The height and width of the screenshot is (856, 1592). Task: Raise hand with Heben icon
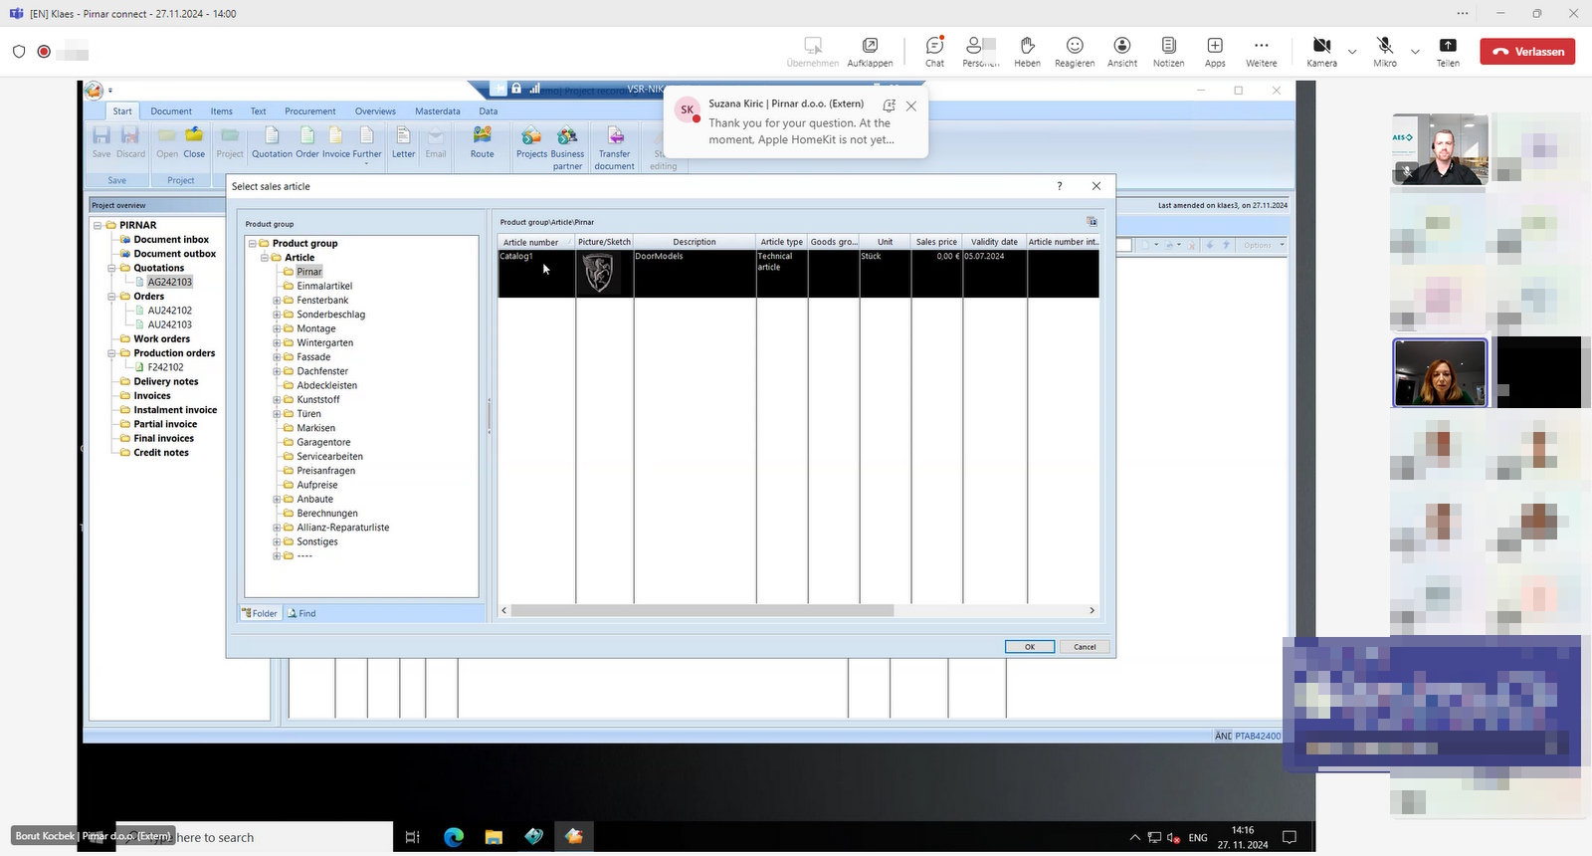(1027, 51)
